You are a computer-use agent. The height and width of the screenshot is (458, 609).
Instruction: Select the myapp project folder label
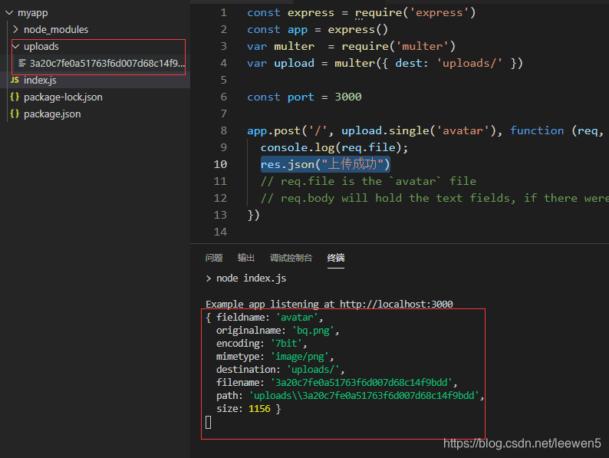point(33,13)
